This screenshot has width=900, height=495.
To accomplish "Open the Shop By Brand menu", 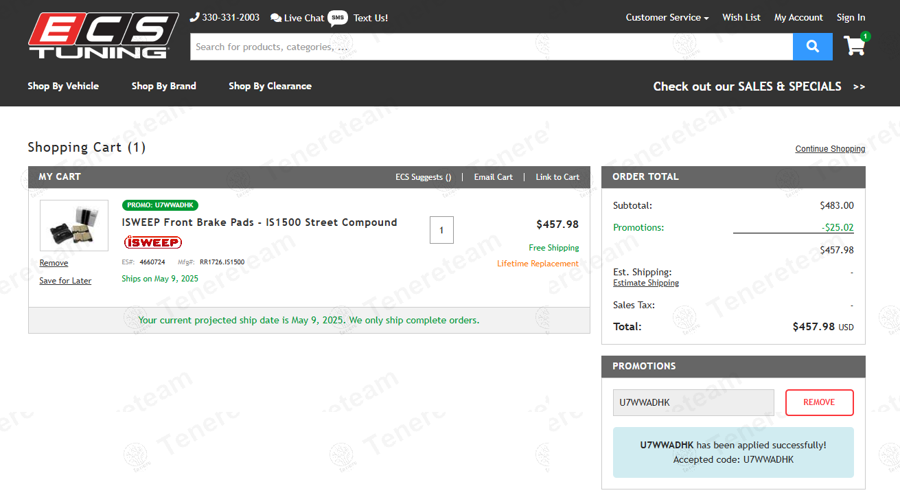I will (x=163, y=86).
